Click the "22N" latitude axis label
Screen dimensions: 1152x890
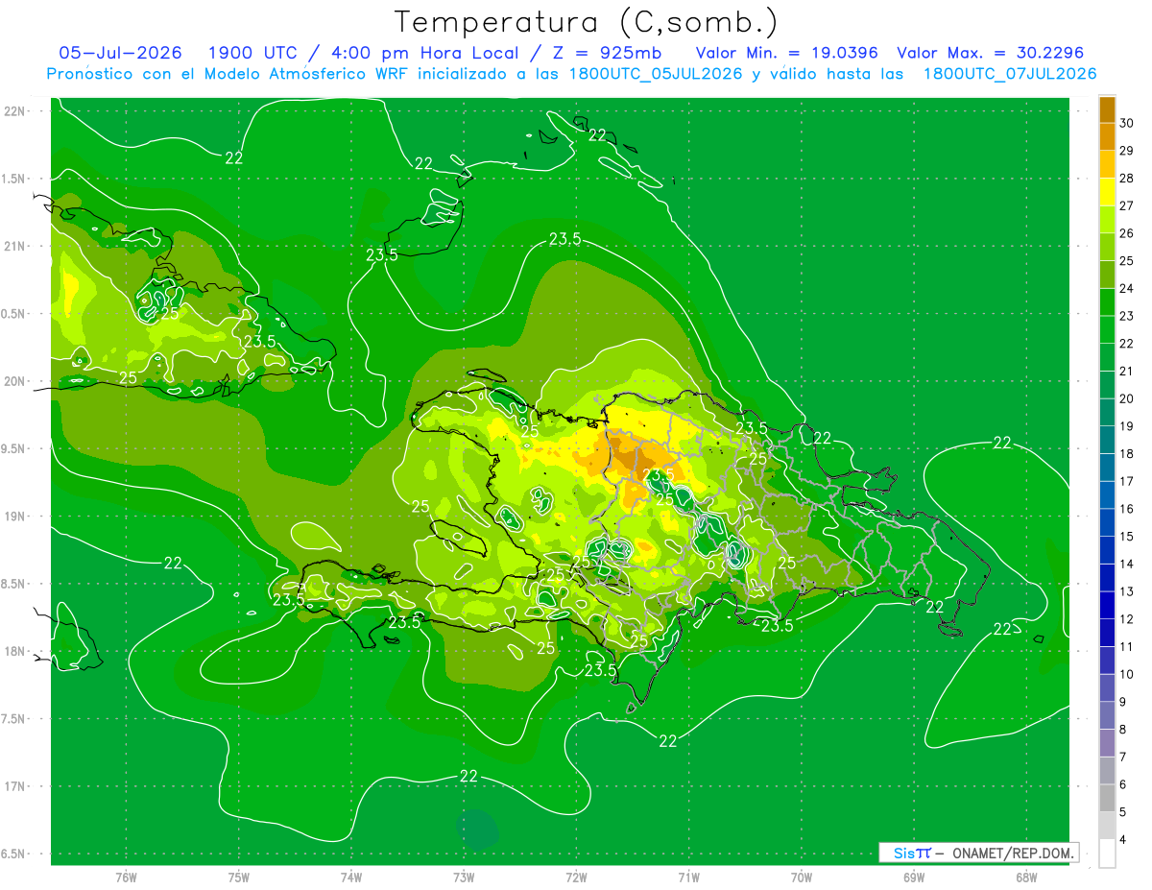[x=13, y=111]
